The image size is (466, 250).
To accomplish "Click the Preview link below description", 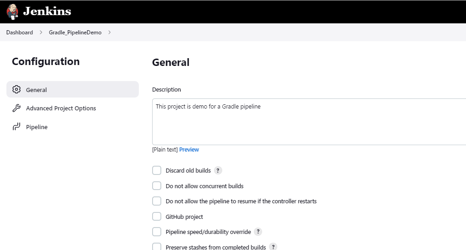I will click(189, 150).
